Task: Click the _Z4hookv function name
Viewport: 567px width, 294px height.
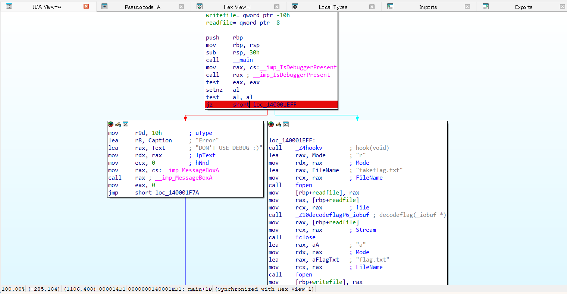Action: pos(309,148)
